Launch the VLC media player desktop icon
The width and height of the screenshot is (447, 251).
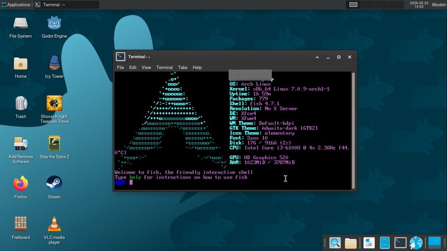point(54,224)
